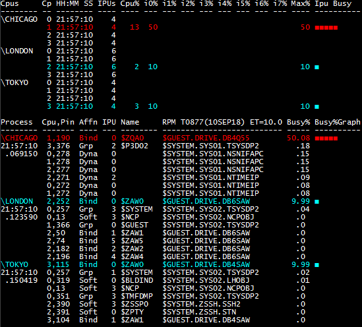
Task: Click the red Busy%Graph bar for $ZQA0
Action: 326,138
